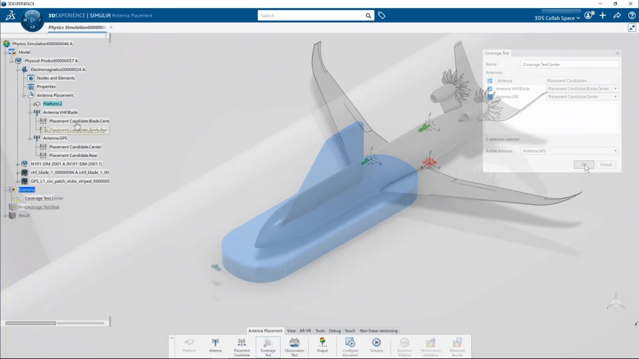This screenshot has height=359, width=639.
Task: Collapse the Model tree node
Action: [6, 52]
